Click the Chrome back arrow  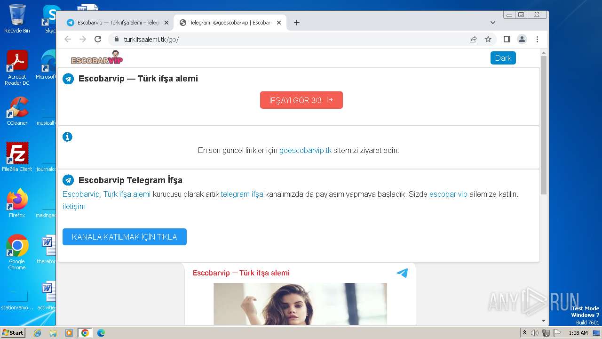click(68, 39)
